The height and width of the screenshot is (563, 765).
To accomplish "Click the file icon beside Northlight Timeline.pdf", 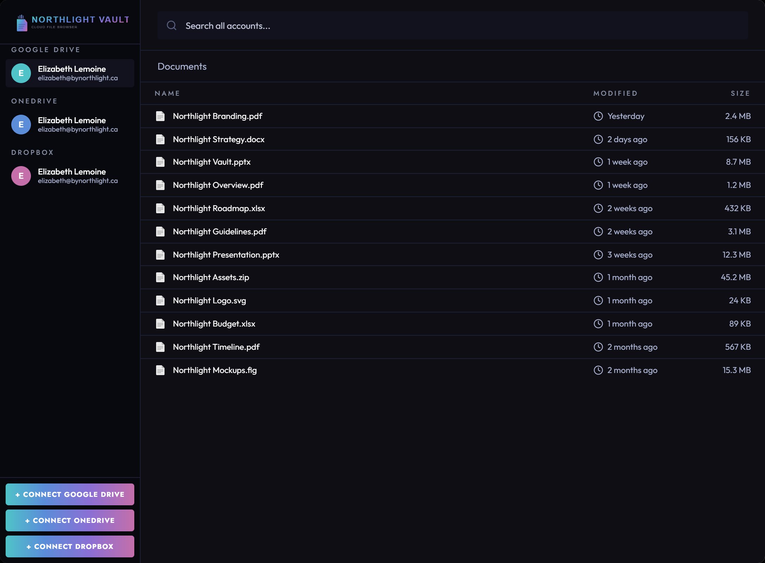I will (160, 347).
